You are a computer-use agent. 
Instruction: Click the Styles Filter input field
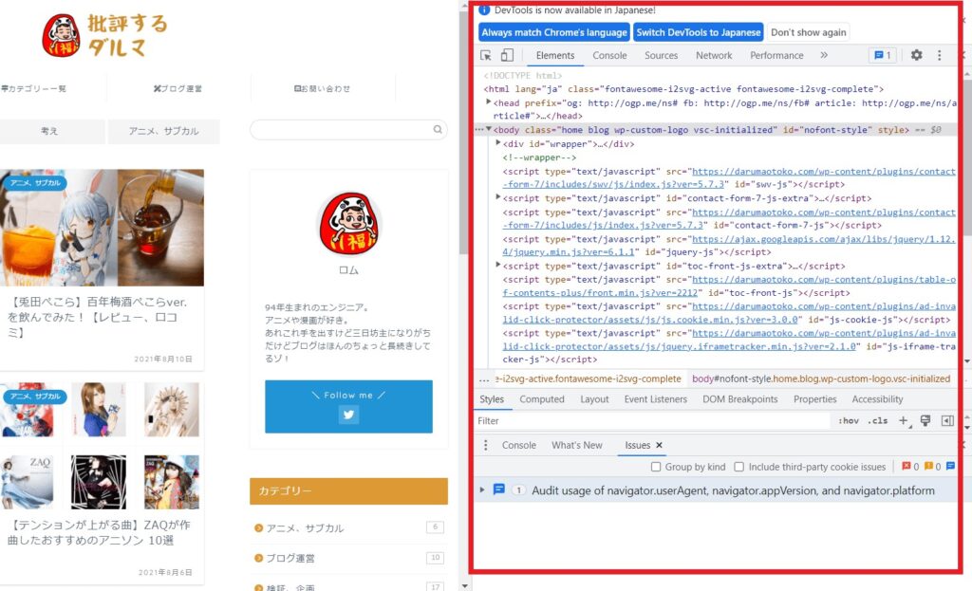pyautogui.click(x=651, y=420)
